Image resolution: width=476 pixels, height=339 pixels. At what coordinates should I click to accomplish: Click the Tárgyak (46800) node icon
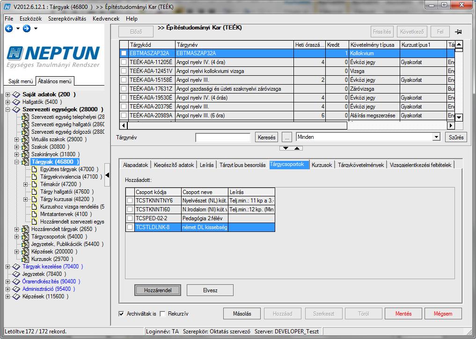pyautogui.click(x=25, y=162)
